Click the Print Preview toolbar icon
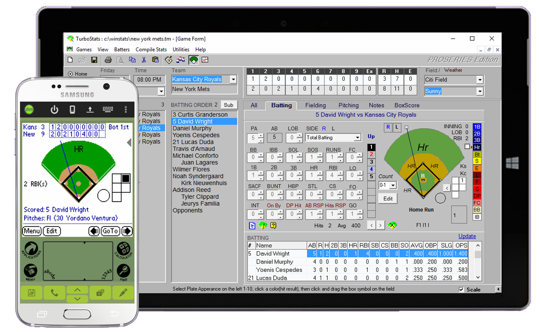The height and width of the screenshot is (332, 540). tap(120, 60)
